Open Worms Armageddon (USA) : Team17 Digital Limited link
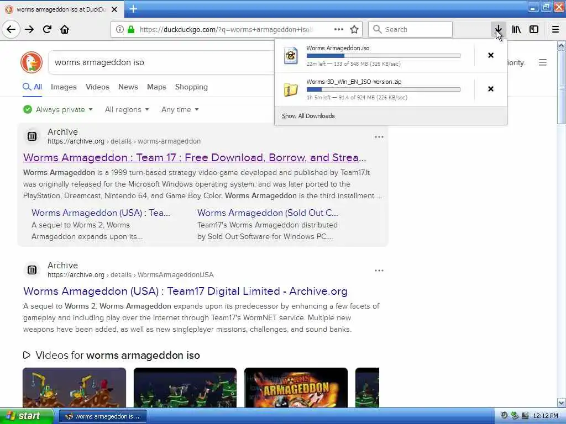 point(185,291)
